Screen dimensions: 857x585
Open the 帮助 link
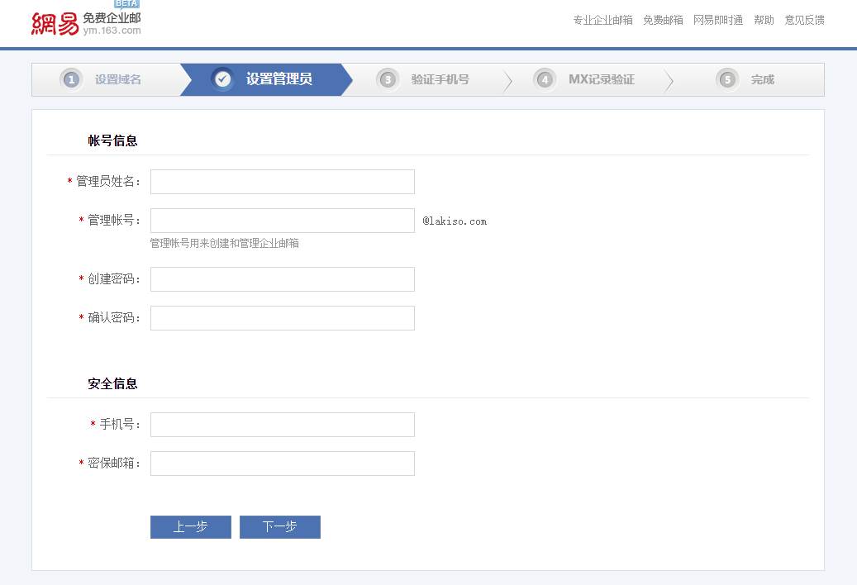pyautogui.click(x=764, y=20)
